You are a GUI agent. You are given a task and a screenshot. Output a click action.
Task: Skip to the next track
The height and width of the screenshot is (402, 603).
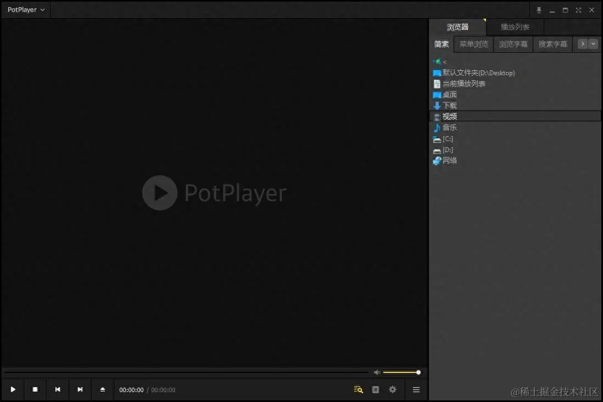[x=80, y=390]
